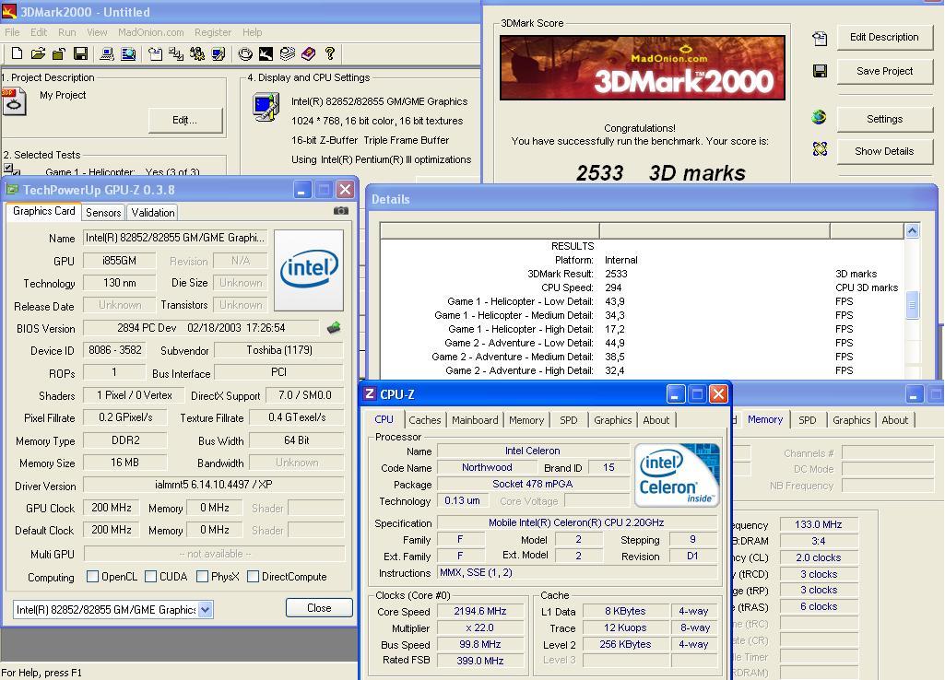Image resolution: width=945 pixels, height=680 pixels.
Task: Click the Save floppy disk toolbar icon
Action: (80, 53)
